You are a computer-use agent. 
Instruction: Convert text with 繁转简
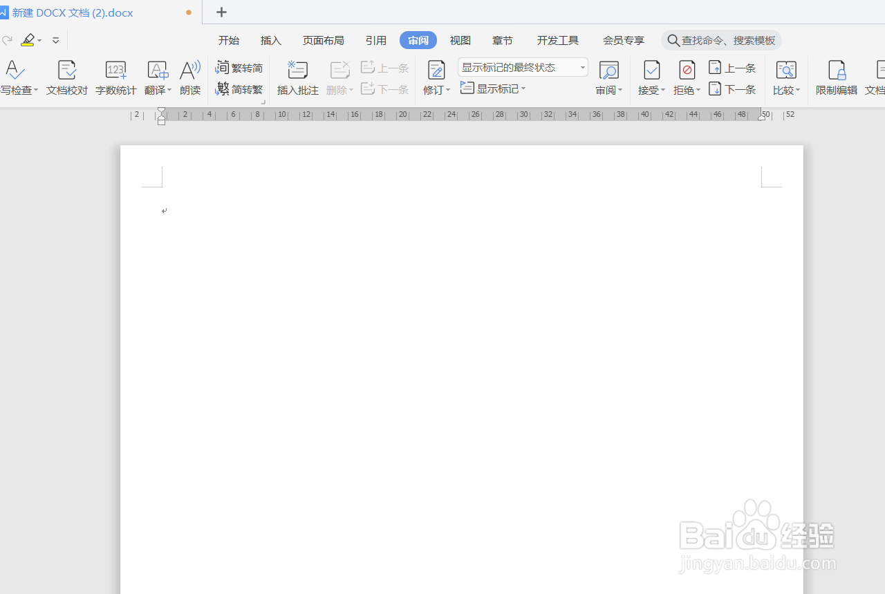tap(239, 68)
